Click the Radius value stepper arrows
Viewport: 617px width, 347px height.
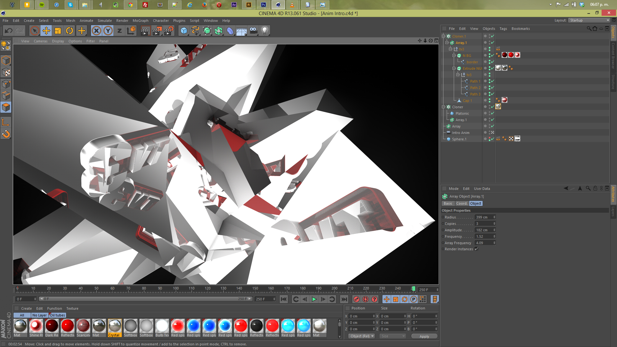pos(494,217)
